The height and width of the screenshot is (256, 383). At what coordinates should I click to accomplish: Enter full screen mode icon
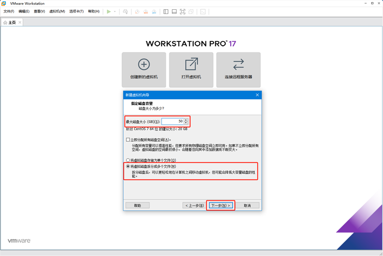tap(182, 11)
